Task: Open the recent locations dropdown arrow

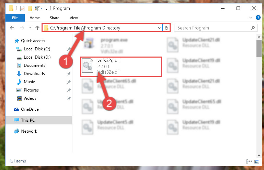Action: (x=30, y=28)
